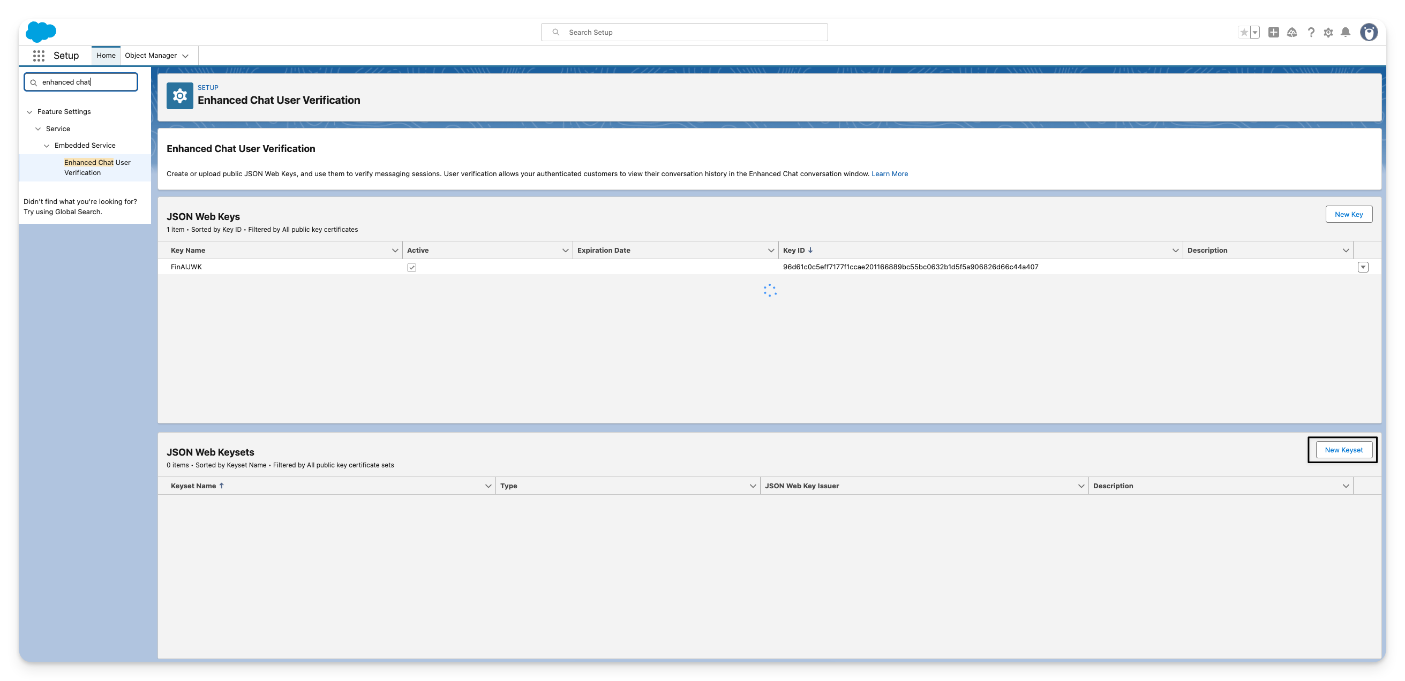This screenshot has width=1405, height=681.
Task: Open the Favorites star icon
Action: click(1244, 33)
